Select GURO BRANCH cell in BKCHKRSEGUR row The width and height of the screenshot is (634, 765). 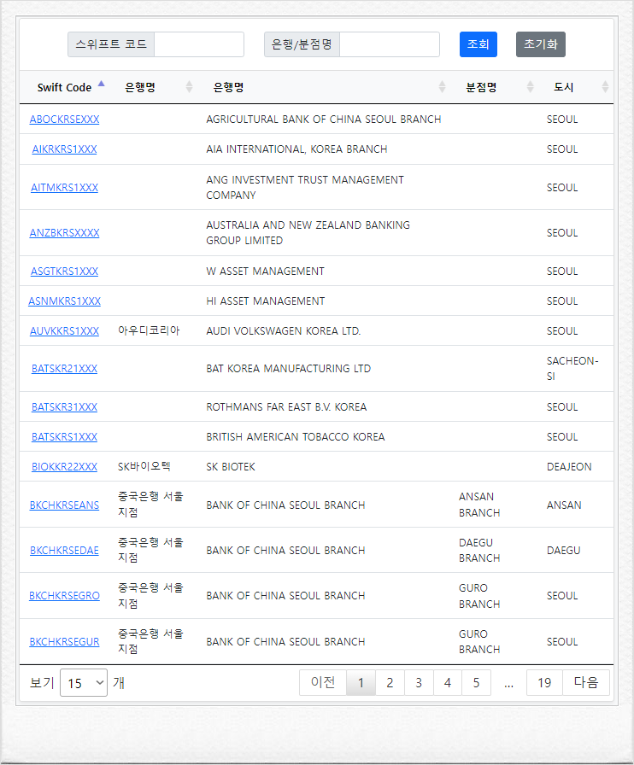click(x=479, y=641)
